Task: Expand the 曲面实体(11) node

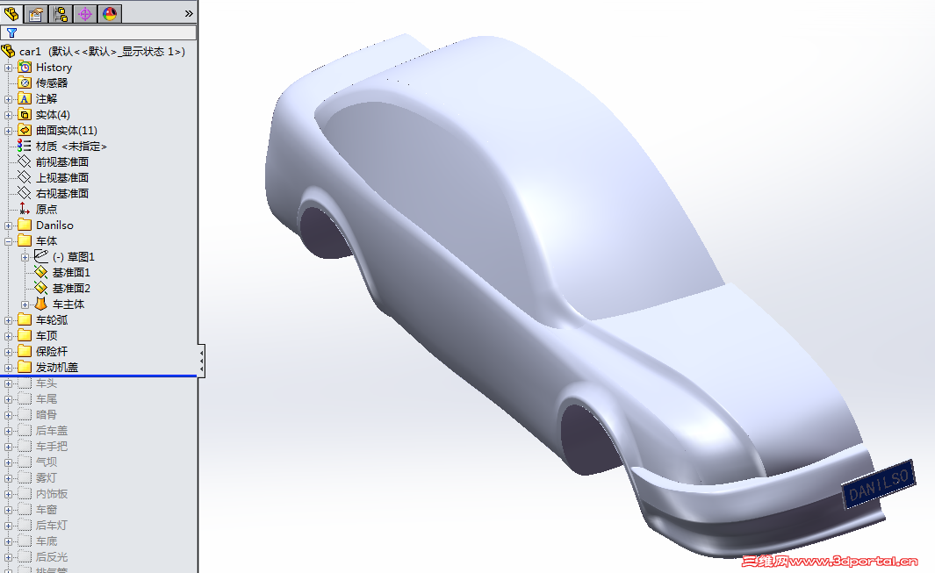Action: pos(7,130)
